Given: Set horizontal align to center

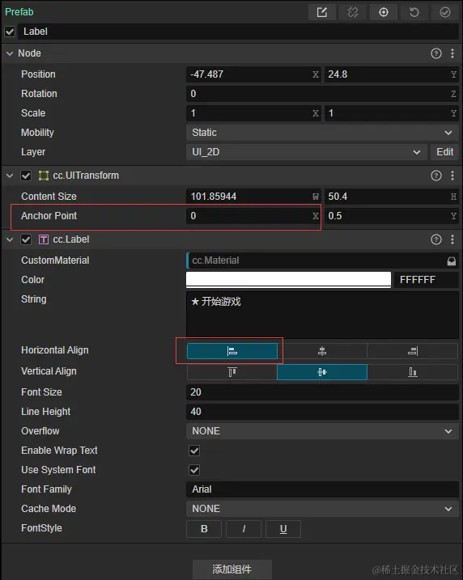Looking at the screenshot, I should [322, 351].
